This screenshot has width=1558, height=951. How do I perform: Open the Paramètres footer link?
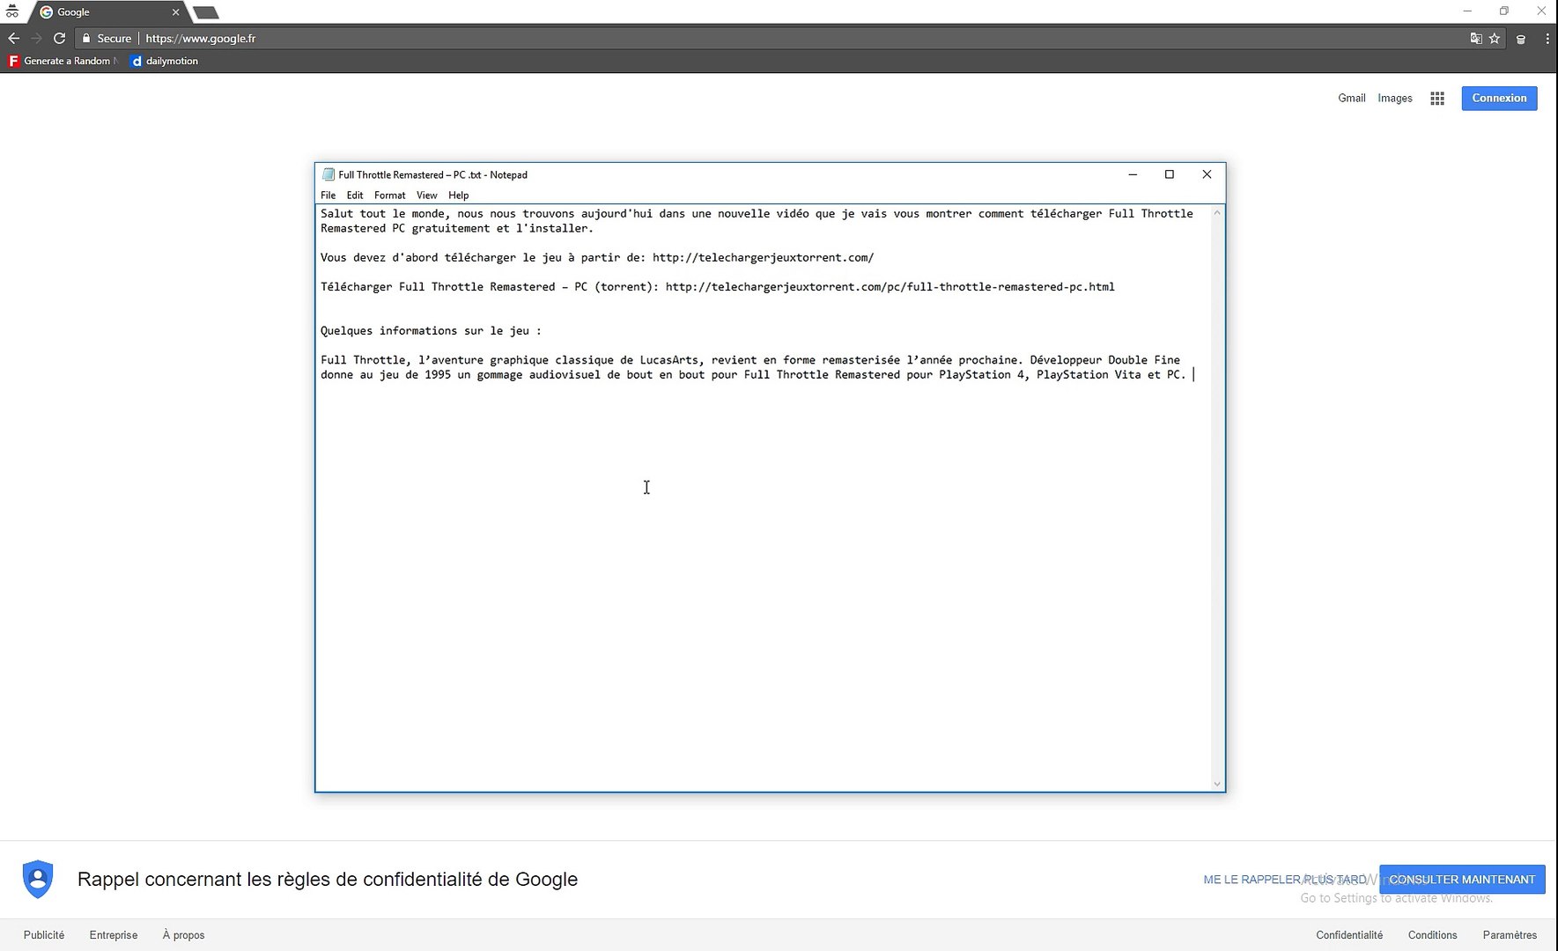(1510, 935)
